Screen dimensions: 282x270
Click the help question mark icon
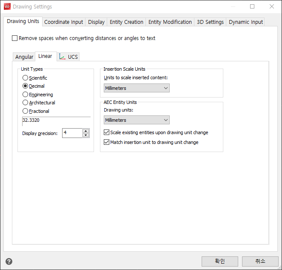tap(9, 261)
